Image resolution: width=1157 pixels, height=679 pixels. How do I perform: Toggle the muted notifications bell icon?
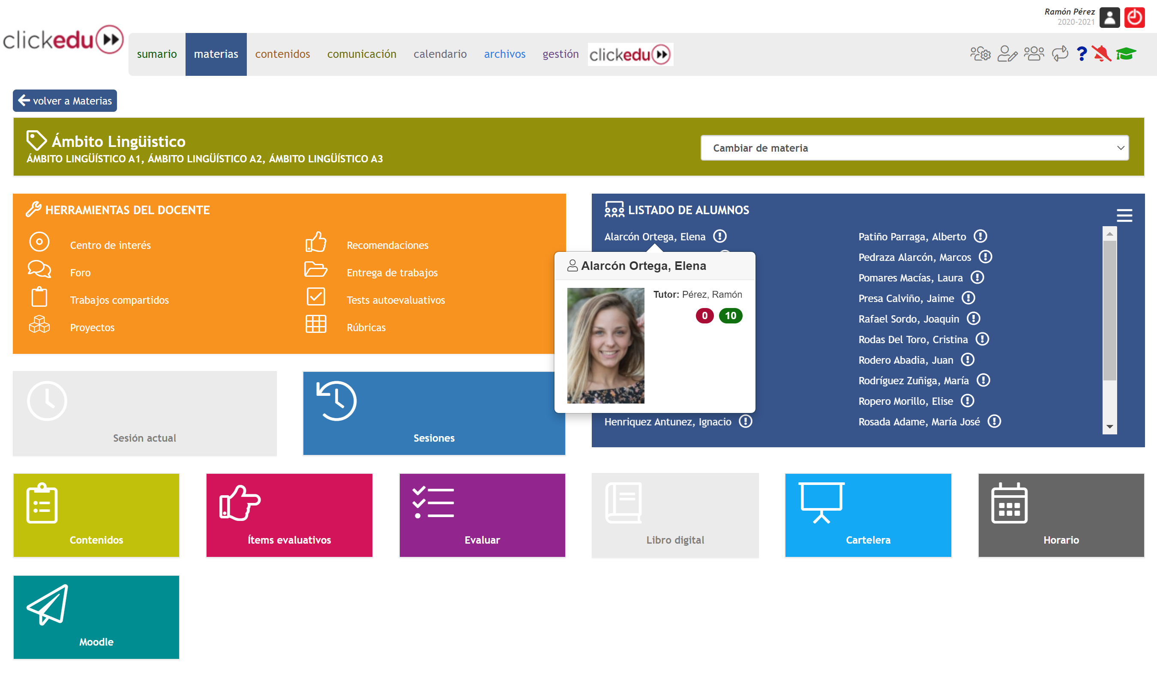(1101, 54)
